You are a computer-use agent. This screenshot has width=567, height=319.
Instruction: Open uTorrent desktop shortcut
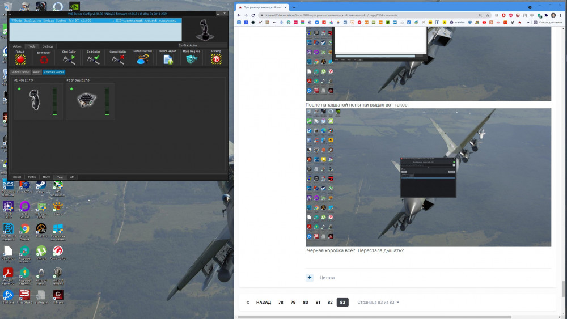41,253
